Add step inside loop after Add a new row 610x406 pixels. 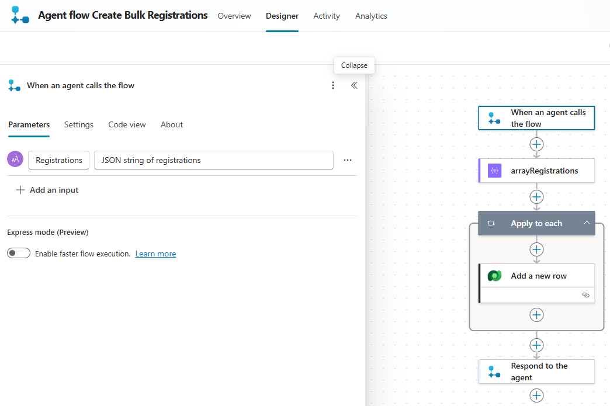(x=536, y=315)
